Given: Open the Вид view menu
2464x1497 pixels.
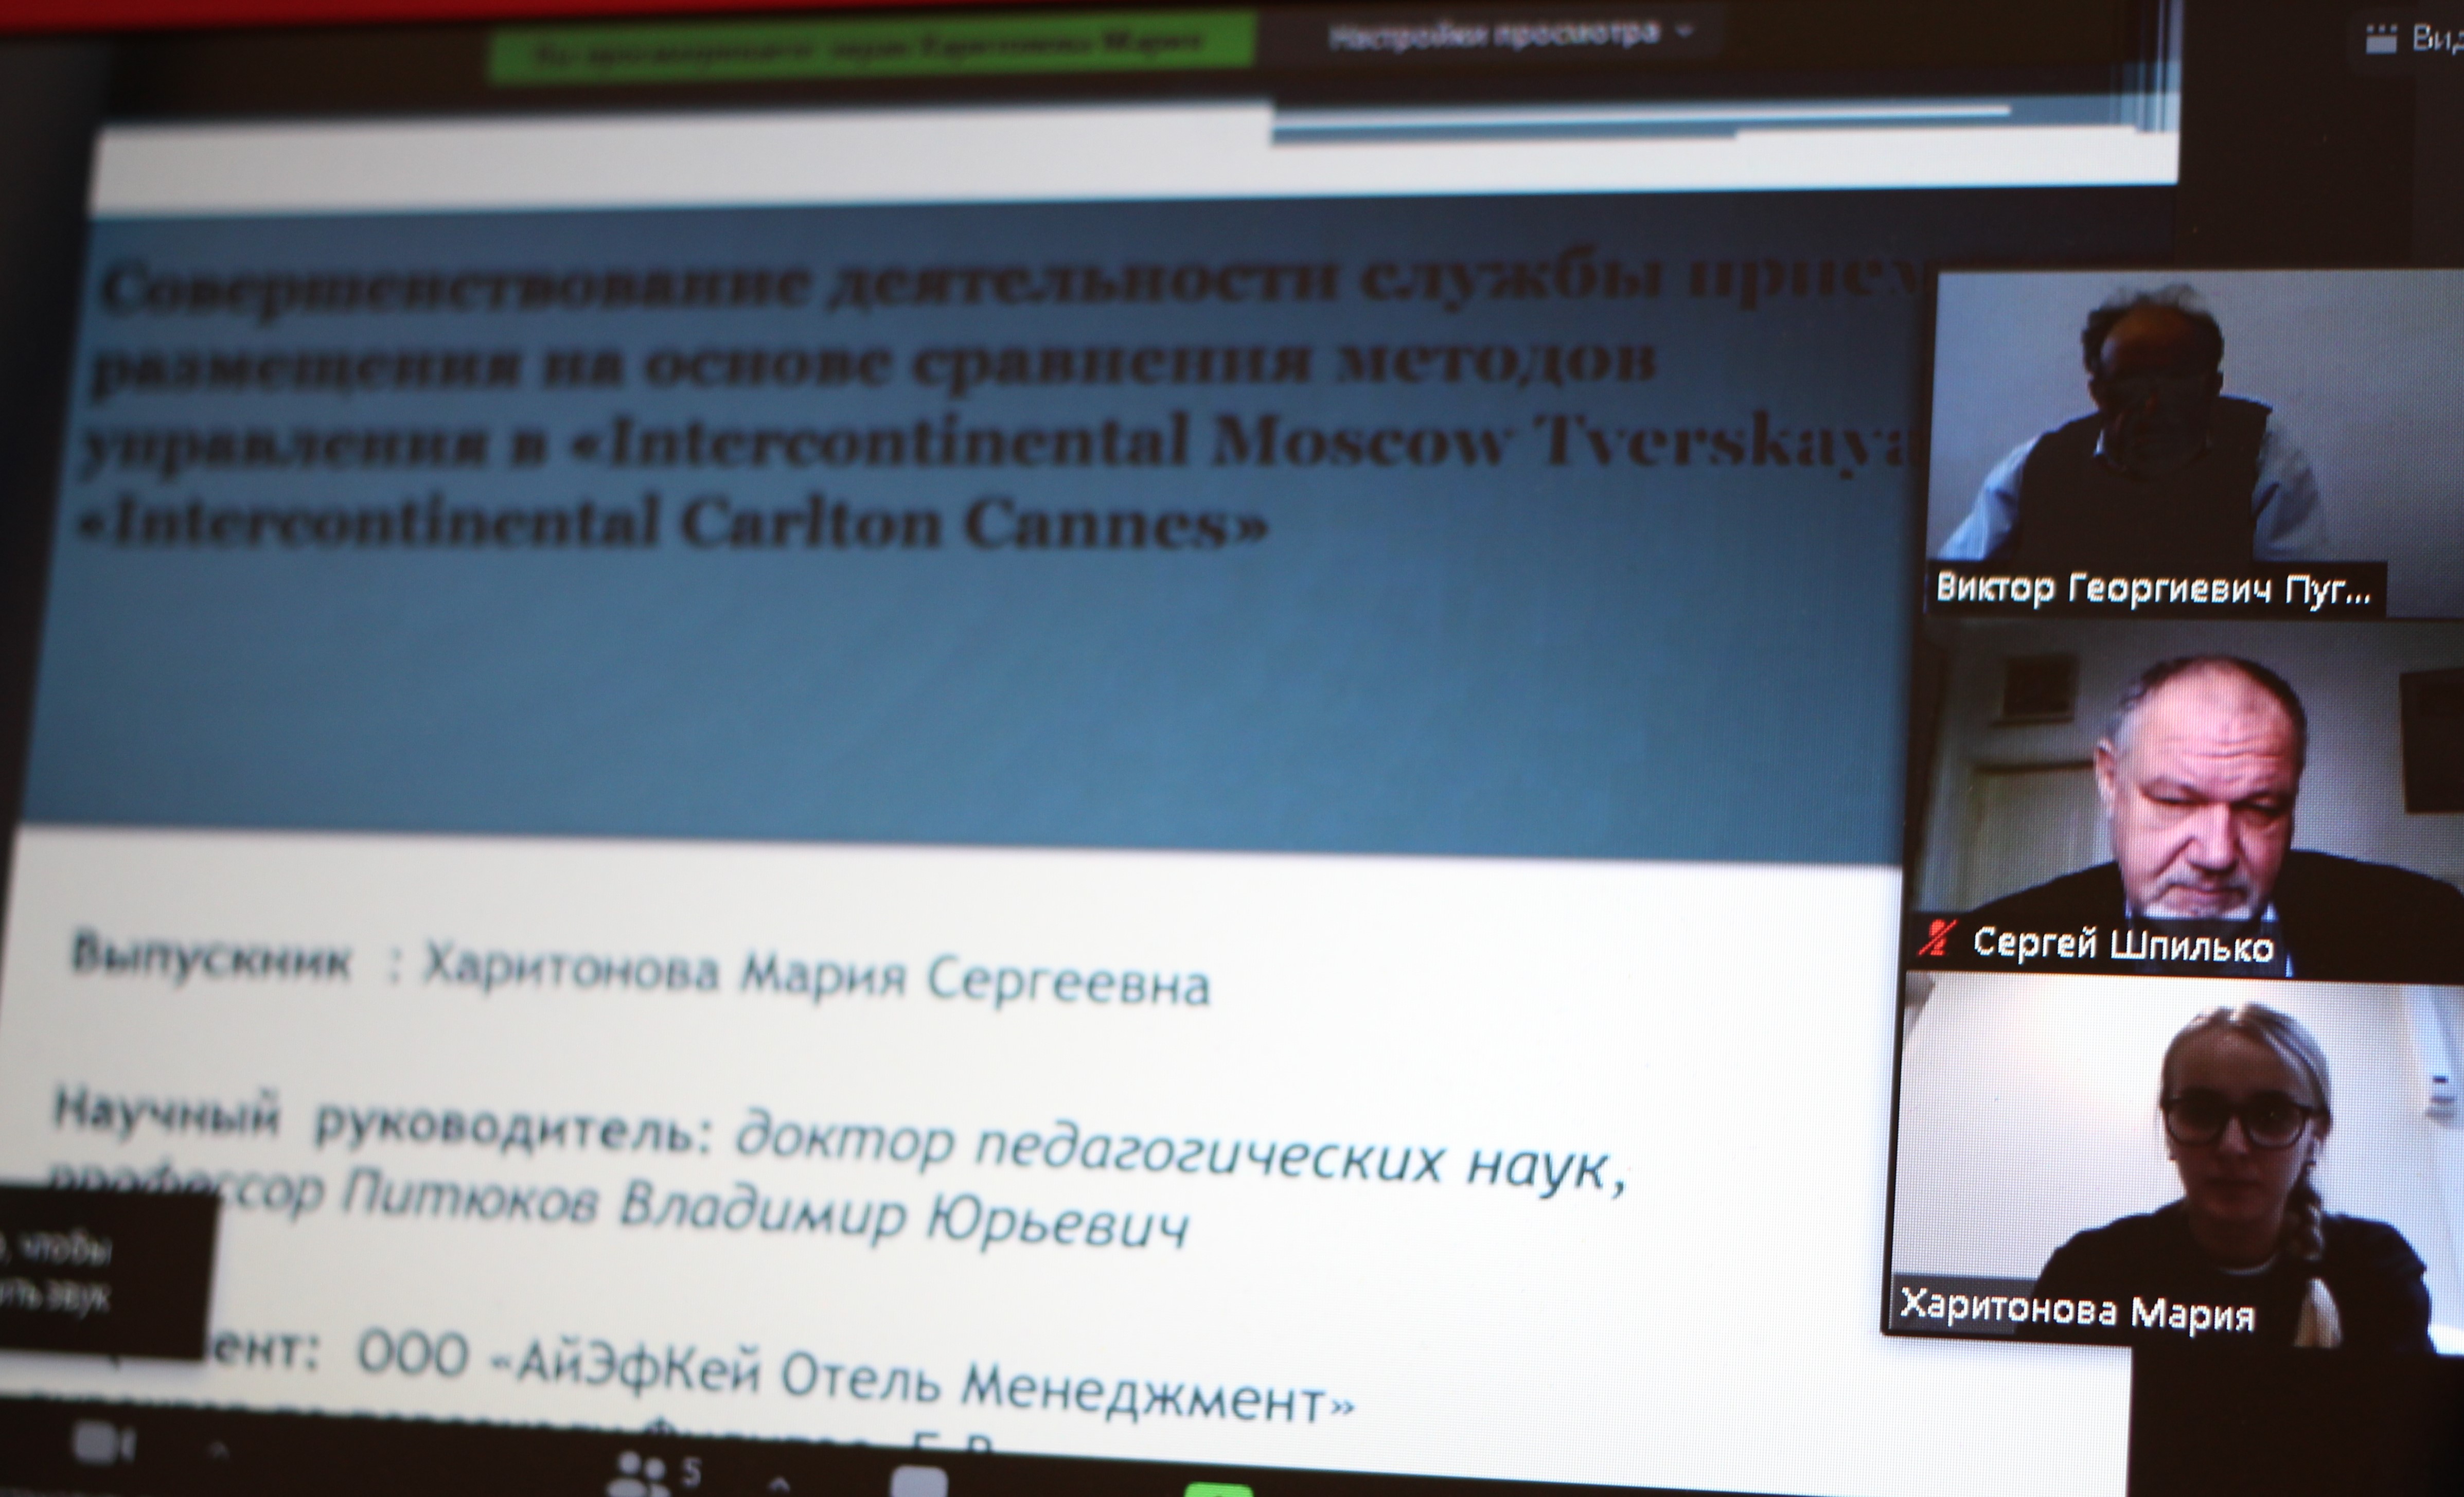Looking at the screenshot, I should pos(2437,39).
